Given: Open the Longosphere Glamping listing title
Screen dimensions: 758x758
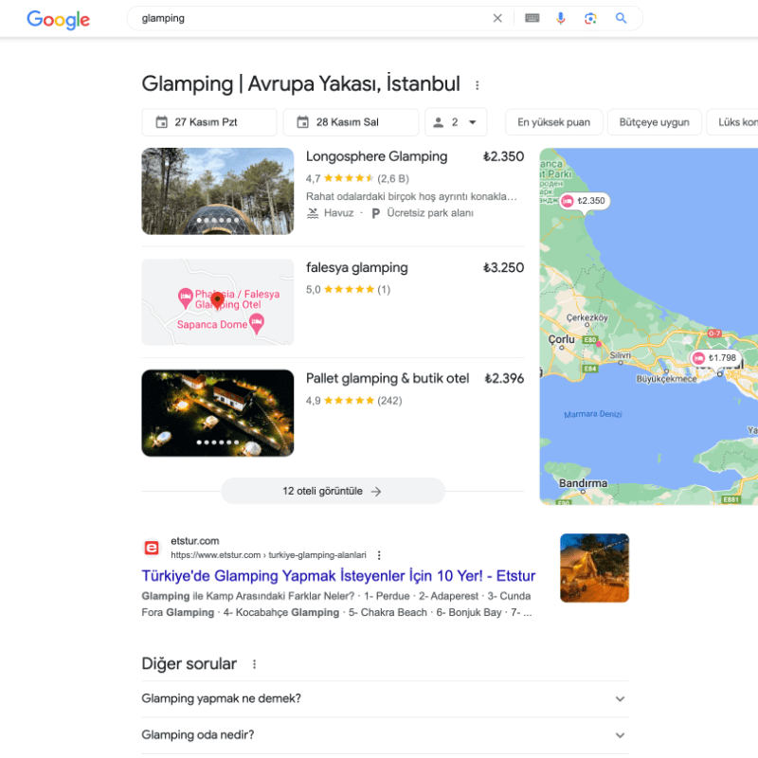Looking at the screenshot, I should click(x=376, y=156).
